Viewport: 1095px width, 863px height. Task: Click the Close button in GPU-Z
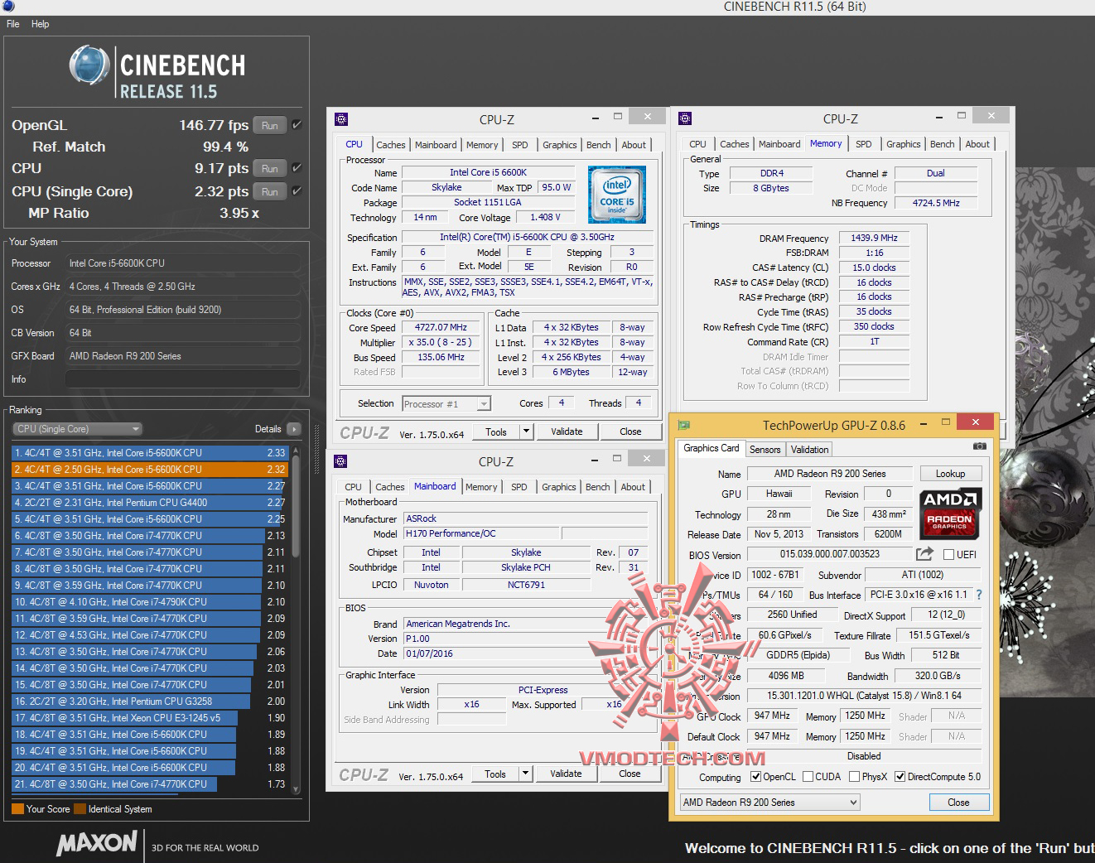[x=958, y=803]
